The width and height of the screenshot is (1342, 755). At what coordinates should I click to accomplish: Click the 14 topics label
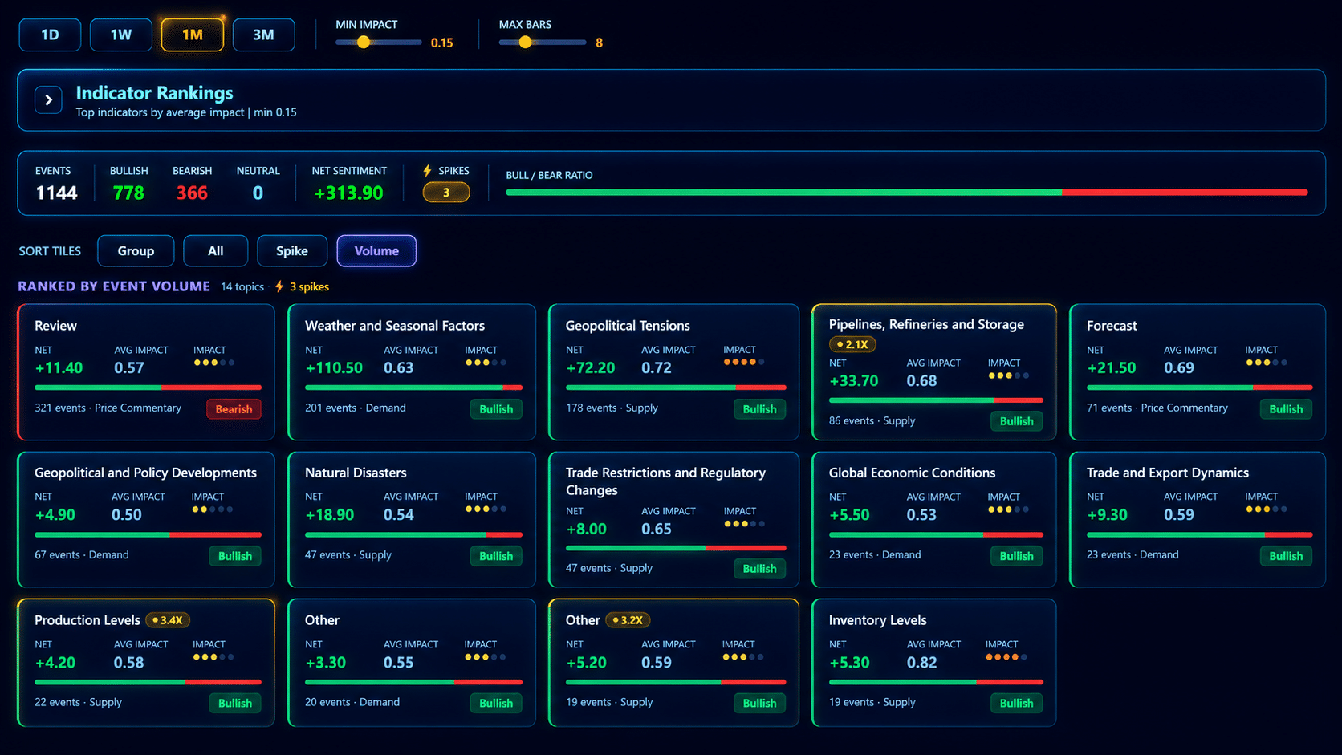click(242, 286)
